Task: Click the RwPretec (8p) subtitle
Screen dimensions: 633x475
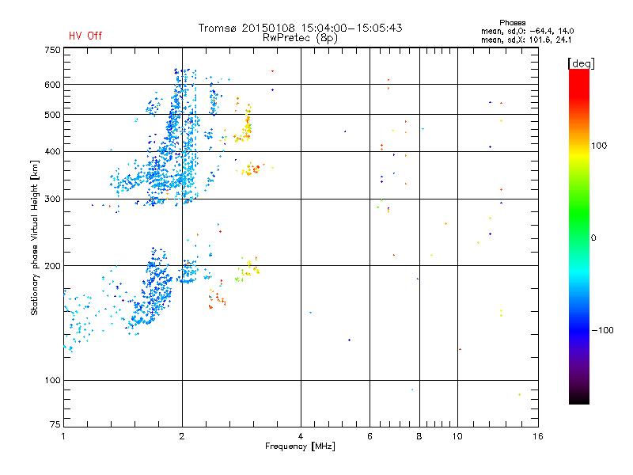Action: (x=300, y=38)
